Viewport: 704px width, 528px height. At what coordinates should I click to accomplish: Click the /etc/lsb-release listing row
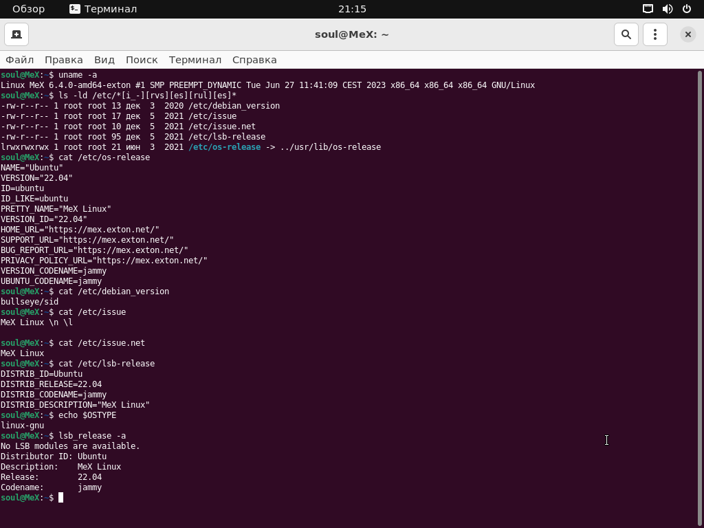(x=133, y=137)
